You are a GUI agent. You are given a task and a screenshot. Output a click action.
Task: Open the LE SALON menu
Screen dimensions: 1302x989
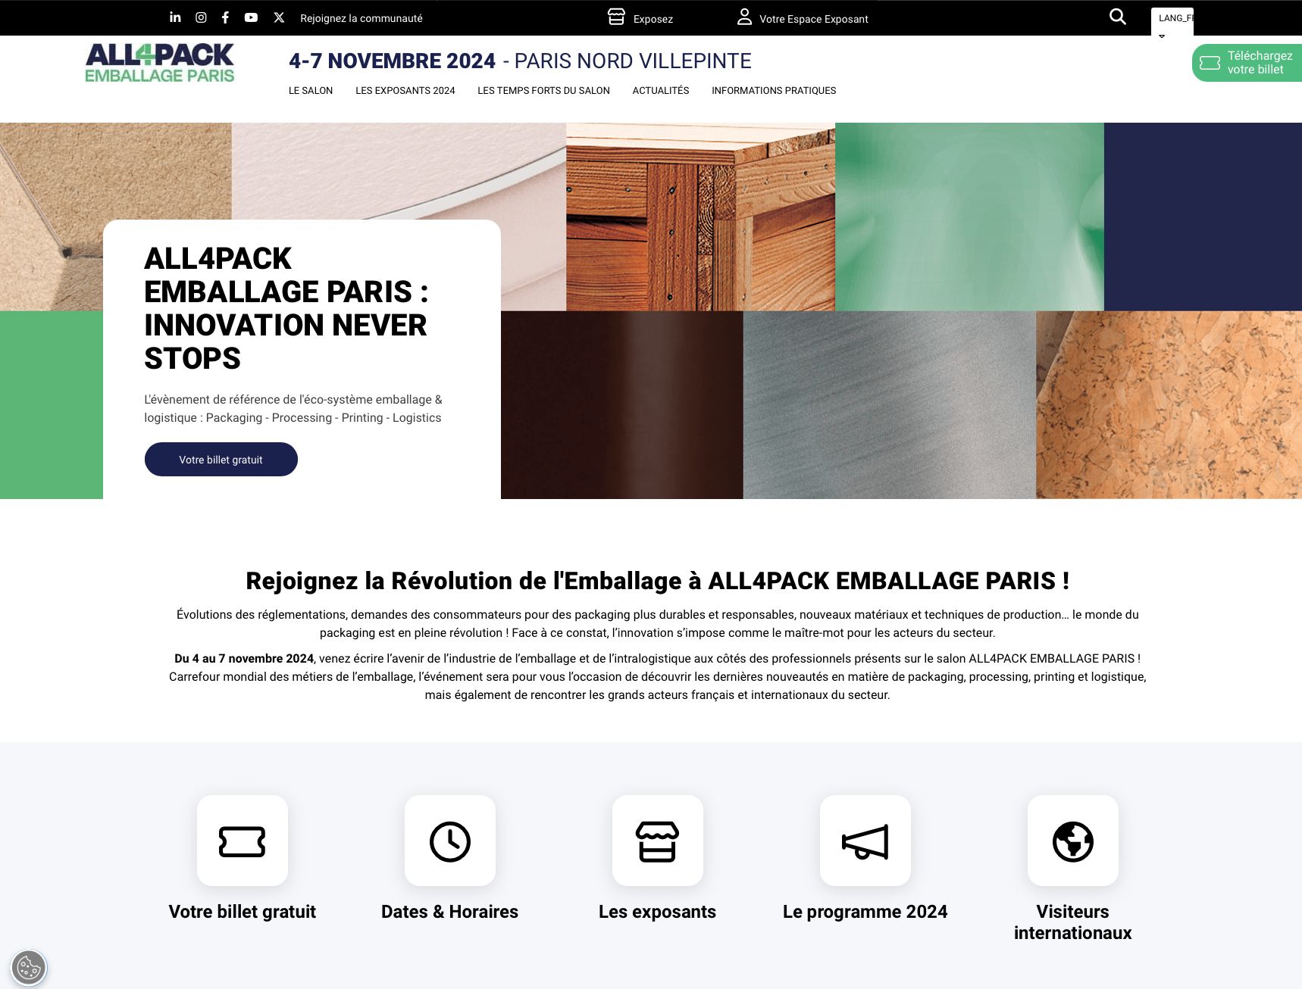click(311, 90)
